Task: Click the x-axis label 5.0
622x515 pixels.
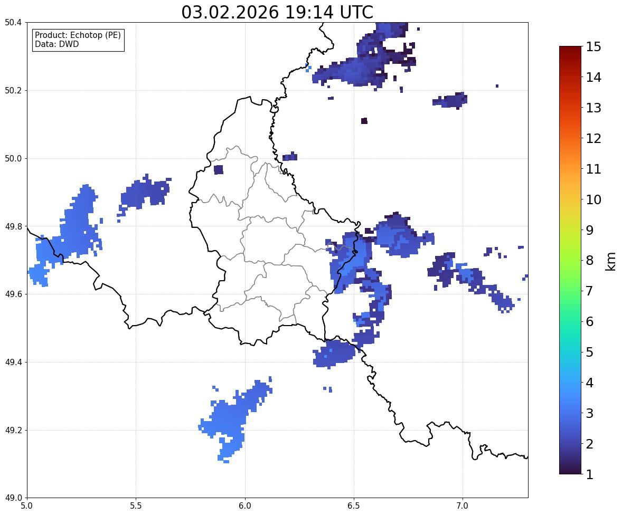Action: 27,506
